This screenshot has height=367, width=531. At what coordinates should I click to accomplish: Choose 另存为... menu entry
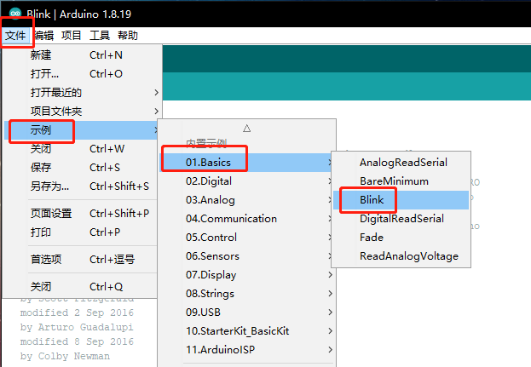pos(81,186)
